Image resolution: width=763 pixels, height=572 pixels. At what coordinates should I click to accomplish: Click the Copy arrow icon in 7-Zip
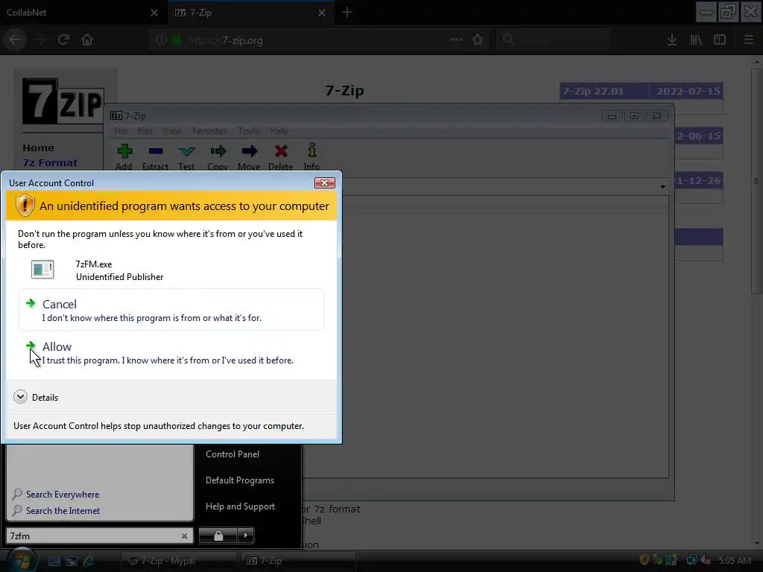218,151
